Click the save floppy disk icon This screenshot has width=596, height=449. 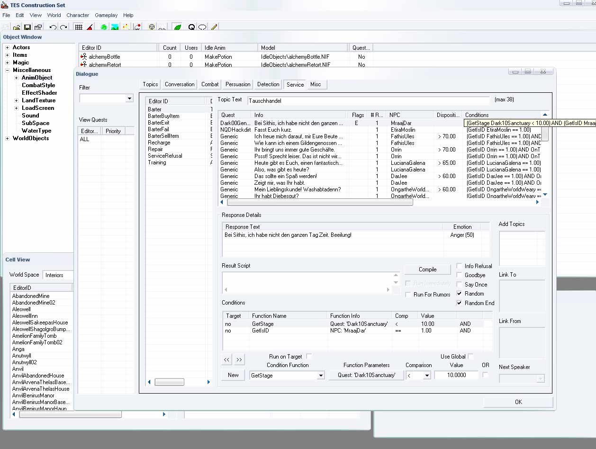[27, 27]
